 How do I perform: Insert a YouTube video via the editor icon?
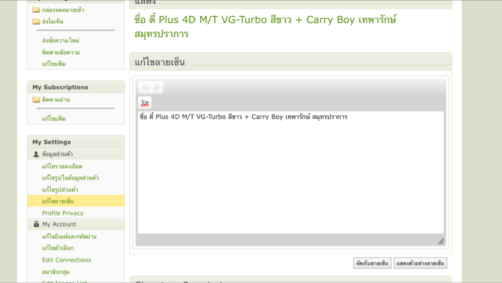tap(145, 103)
